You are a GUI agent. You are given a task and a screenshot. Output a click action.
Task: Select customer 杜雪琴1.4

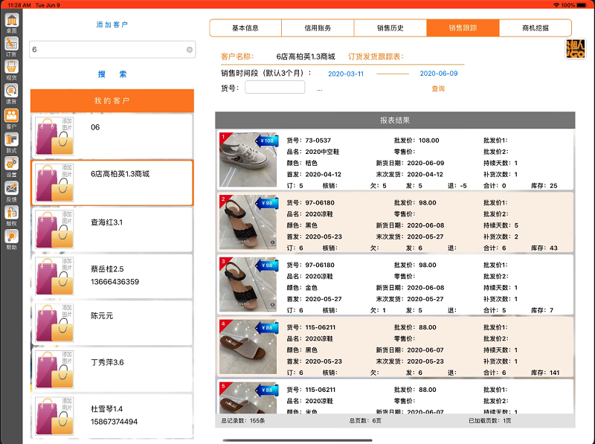point(112,416)
